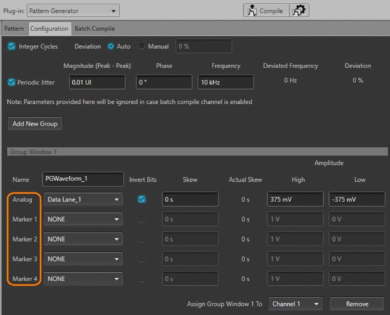390x315 pixels.
Task: Click the Remove button
Action: coord(356,303)
